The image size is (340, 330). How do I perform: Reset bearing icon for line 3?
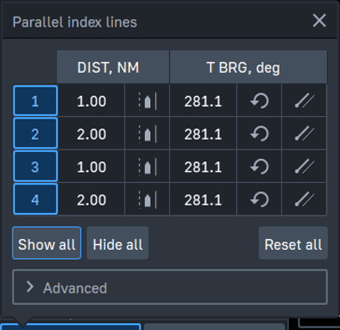tap(260, 166)
